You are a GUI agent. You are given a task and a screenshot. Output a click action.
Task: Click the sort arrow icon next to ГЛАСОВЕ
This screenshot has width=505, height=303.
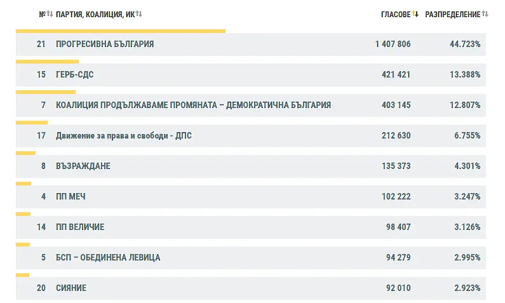(415, 14)
